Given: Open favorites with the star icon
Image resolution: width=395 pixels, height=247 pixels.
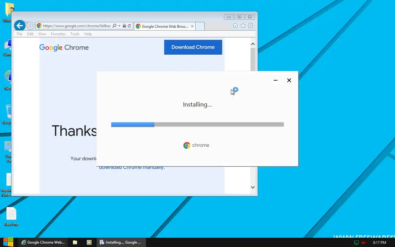Looking at the screenshot, I should pyautogui.click(x=243, y=26).
